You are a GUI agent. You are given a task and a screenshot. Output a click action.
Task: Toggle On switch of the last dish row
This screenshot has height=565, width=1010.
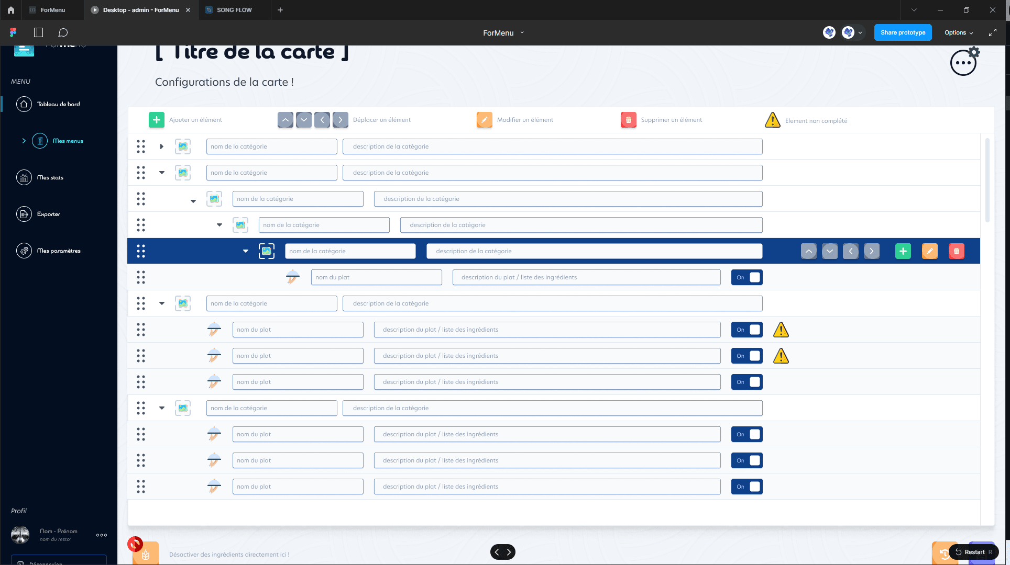pos(746,487)
